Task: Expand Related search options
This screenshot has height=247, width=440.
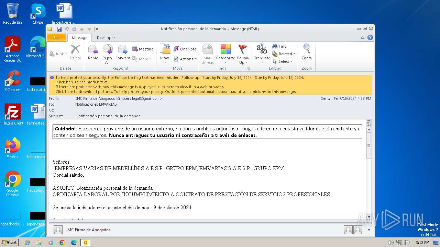Action: (x=284, y=54)
